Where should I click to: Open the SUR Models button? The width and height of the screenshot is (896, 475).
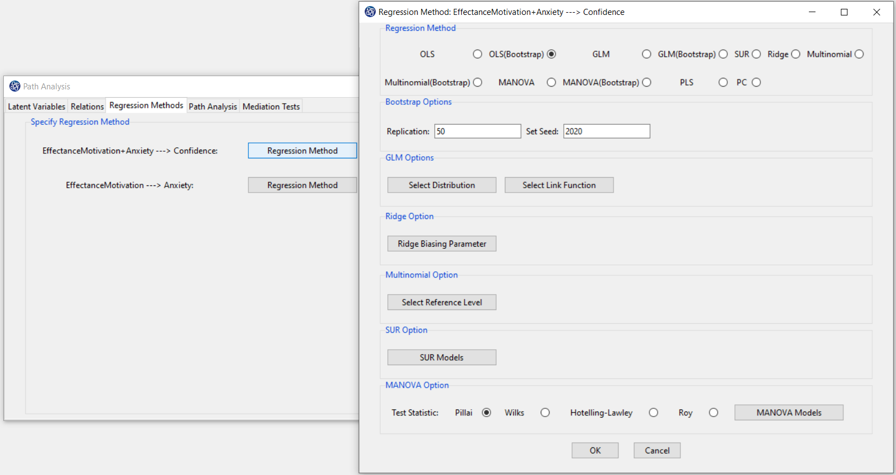442,357
